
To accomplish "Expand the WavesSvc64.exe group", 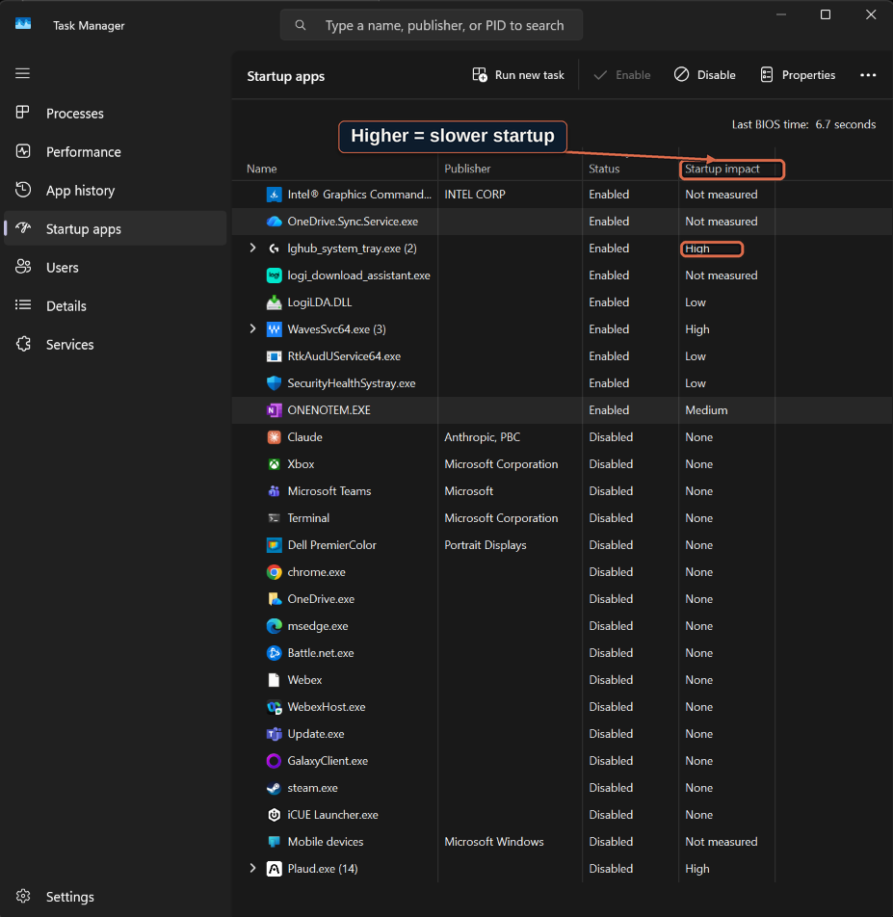I will pos(252,328).
